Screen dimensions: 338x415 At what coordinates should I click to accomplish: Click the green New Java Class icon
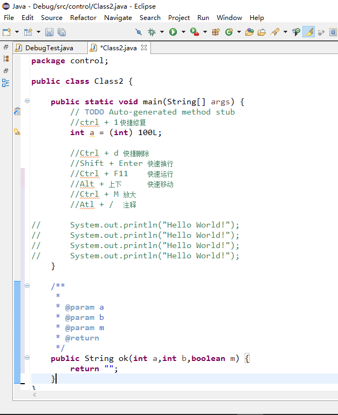click(229, 32)
